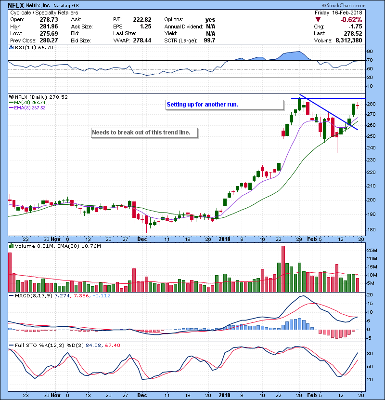Click the purple EMA(8) 267.52 legend entry

27,108
